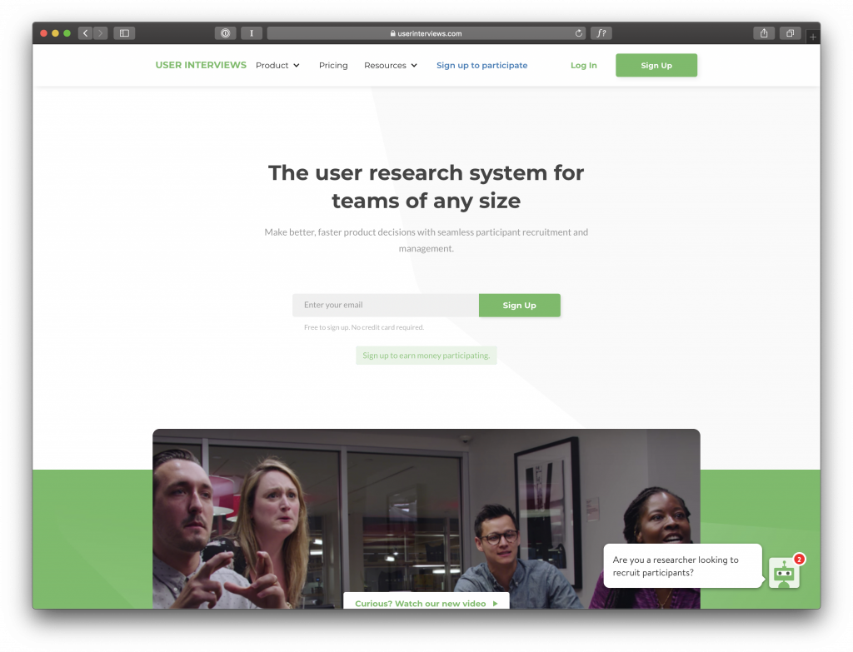This screenshot has height=652, width=853.
Task: Close the Safari window with the red button
Action: point(43,33)
